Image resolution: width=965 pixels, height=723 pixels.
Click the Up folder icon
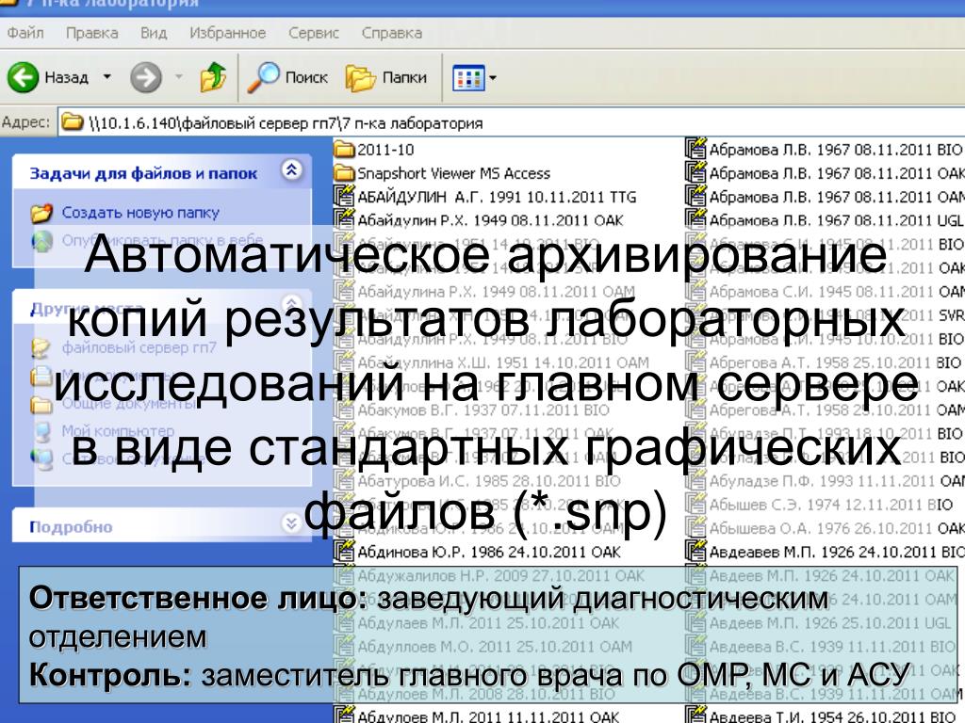pyautogui.click(x=214, y=78)
